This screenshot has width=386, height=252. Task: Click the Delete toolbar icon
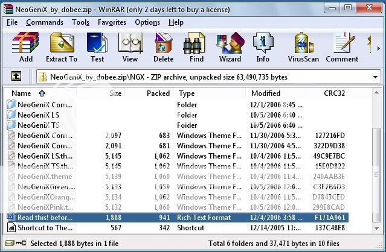pos(163,47)
